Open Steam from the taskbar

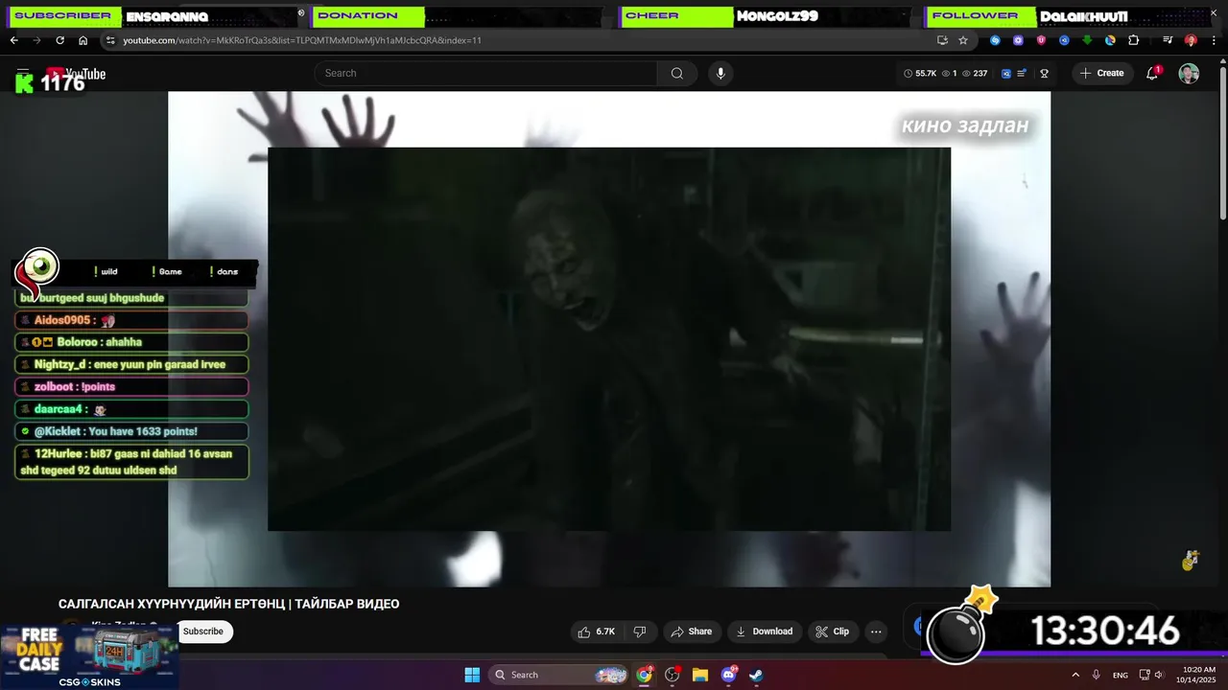click(x=756, y=675)
